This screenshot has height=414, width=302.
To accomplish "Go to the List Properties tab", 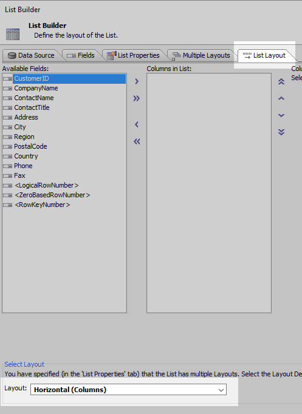I will pyautogui.click(x=134, y=55).
